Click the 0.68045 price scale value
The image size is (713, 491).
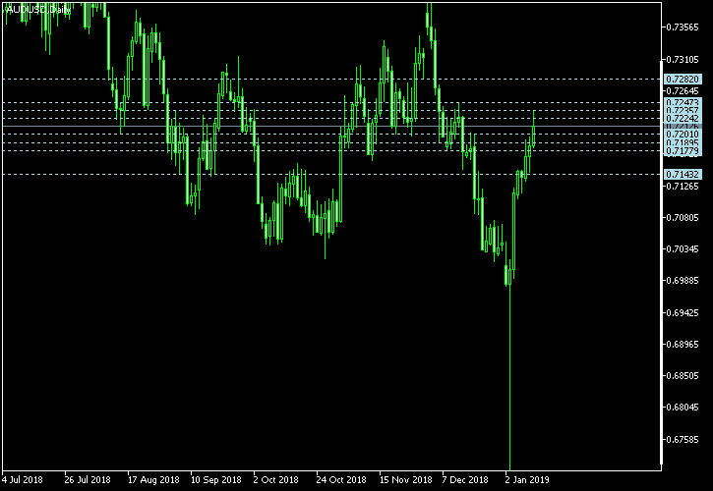click(683, 408)
